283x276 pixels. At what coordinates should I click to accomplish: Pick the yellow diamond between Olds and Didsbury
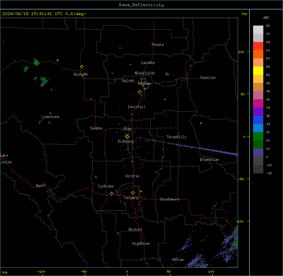127,137
